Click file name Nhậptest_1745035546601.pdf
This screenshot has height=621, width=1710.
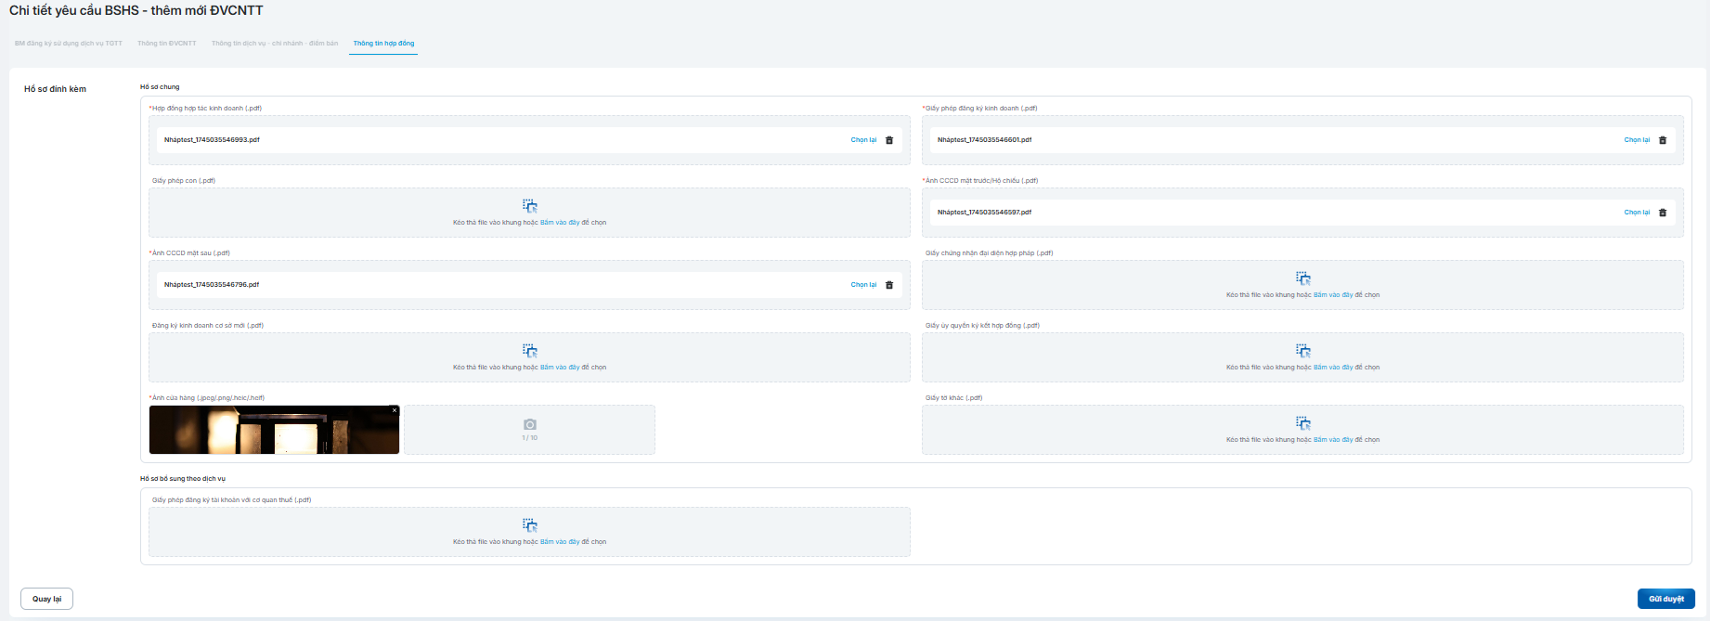[x=984, y=140]
